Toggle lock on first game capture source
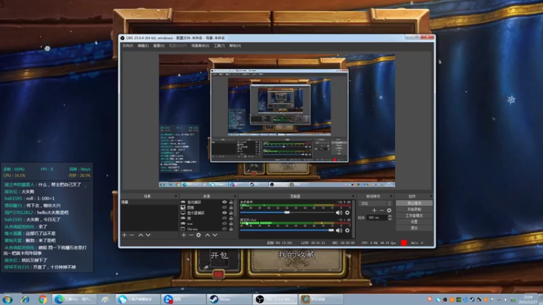Screen dimensions: 543x305 tap(231, 202)
